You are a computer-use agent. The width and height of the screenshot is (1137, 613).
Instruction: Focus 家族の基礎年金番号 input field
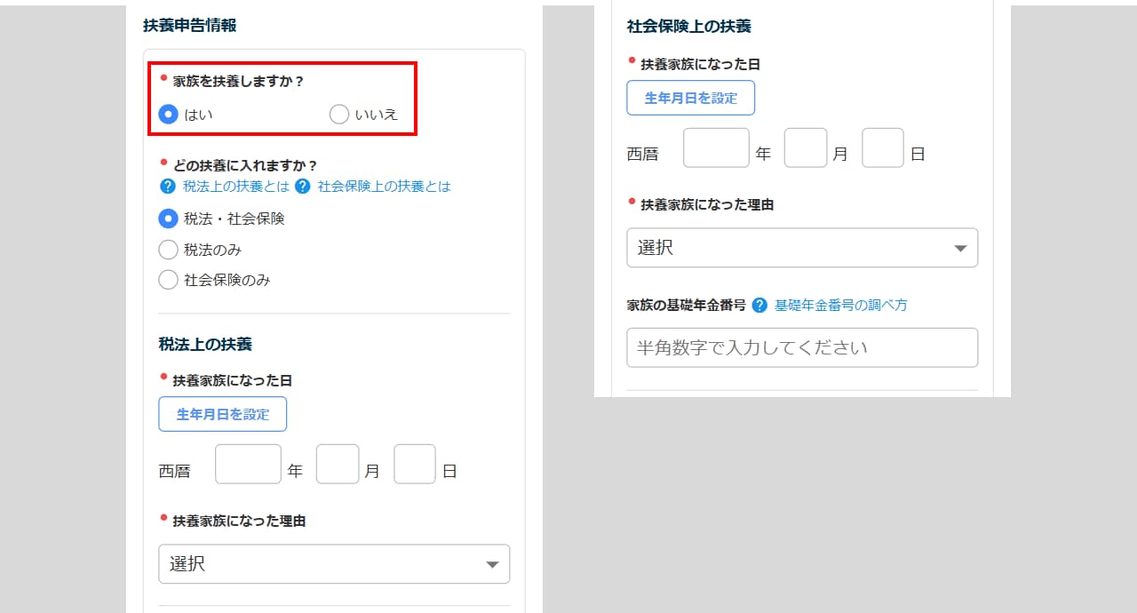[x=802, y=347]
